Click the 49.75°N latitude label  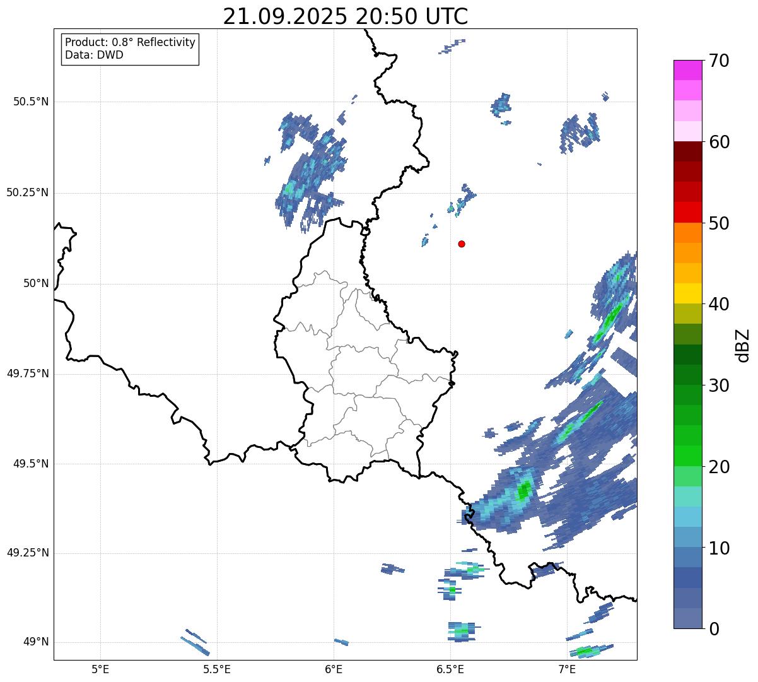(x=28, y=373)
